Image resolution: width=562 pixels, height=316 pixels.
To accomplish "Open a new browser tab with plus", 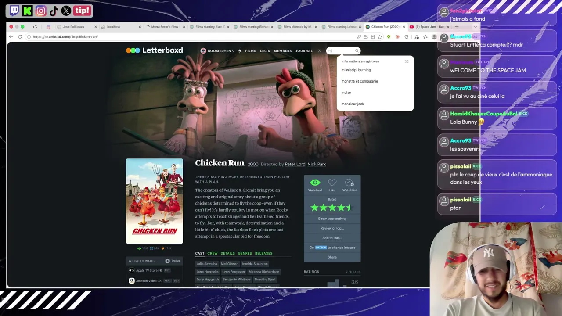I will pyautogui.click(x=457, y=27).
